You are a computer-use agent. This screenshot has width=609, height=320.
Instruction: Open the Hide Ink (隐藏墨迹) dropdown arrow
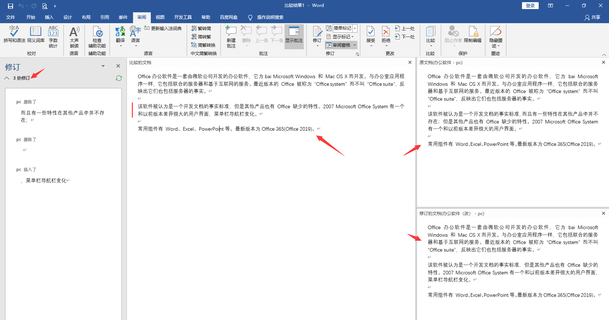[498, 46]
